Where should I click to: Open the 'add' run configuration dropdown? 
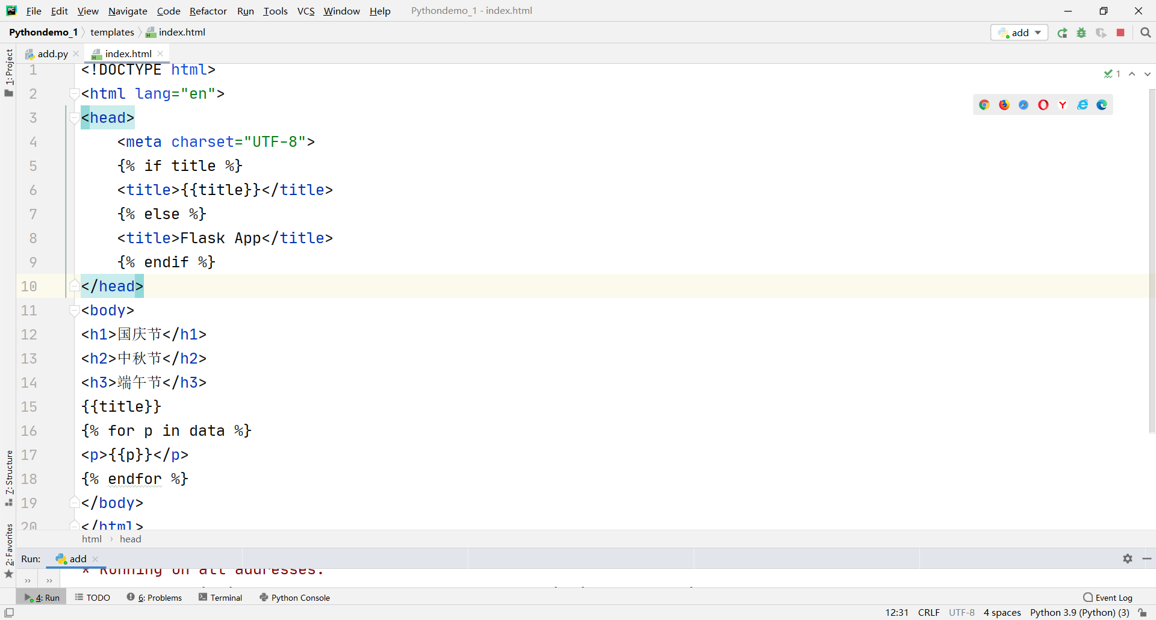pyautogui.click(x=1019, y=33)
